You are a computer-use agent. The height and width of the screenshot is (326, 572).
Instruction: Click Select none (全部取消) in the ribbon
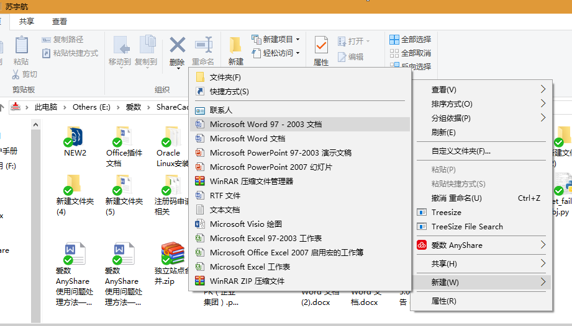coord(410,53)
